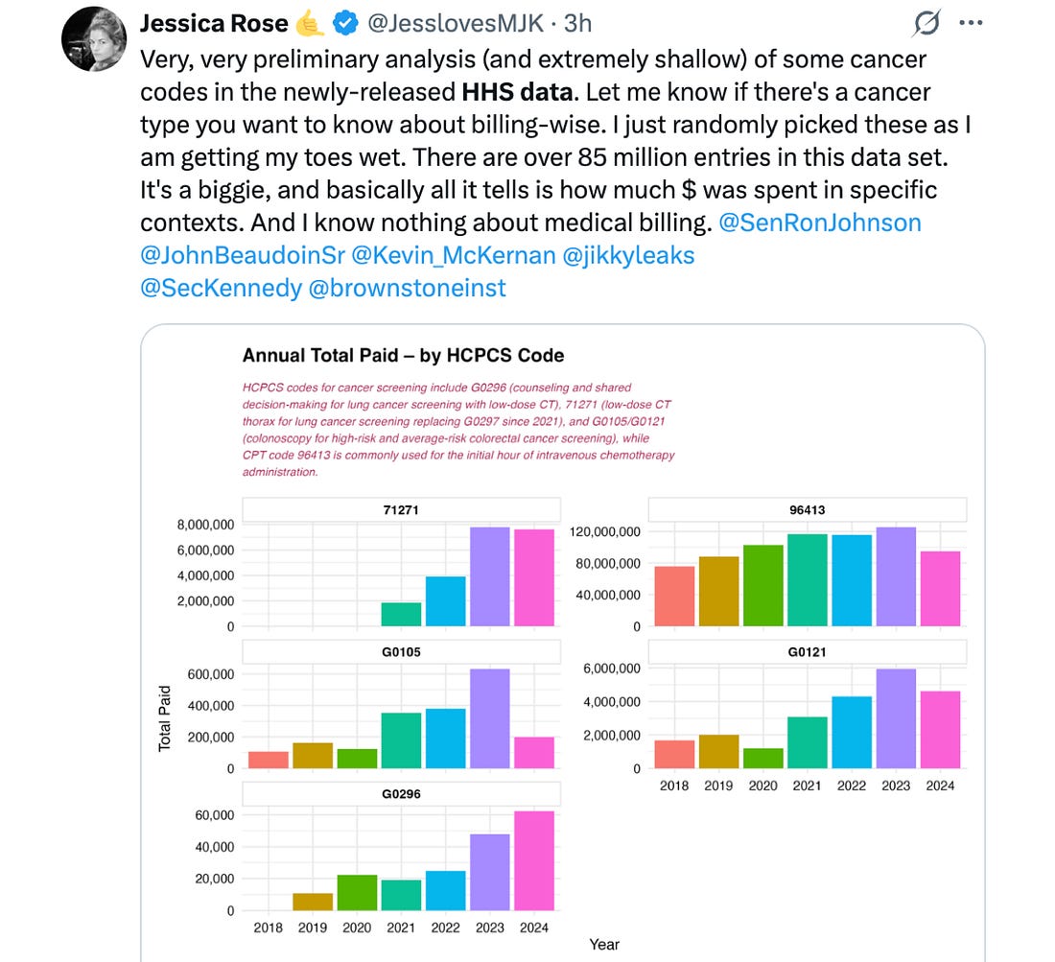Click the blue verified badge
Viewport: 1055px width, 962px height.
pos(342,23)
